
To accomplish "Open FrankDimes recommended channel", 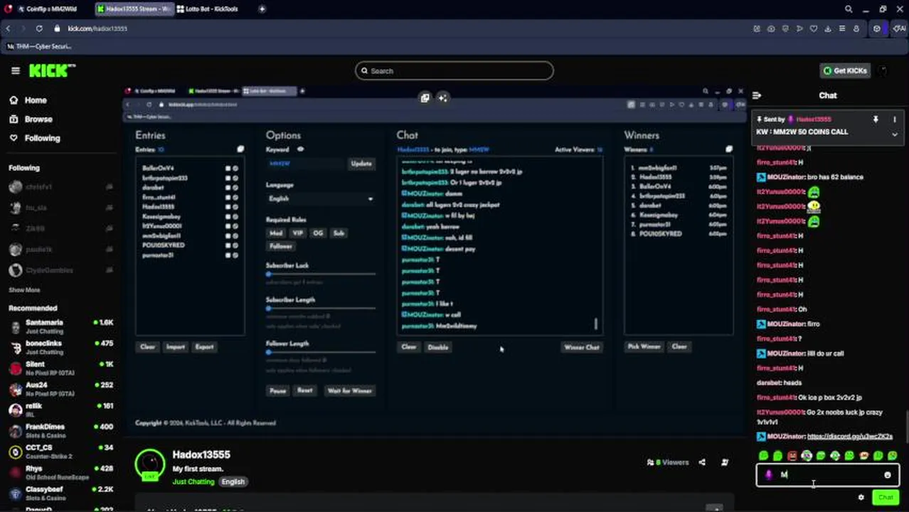I will click(x=60, y=430).
